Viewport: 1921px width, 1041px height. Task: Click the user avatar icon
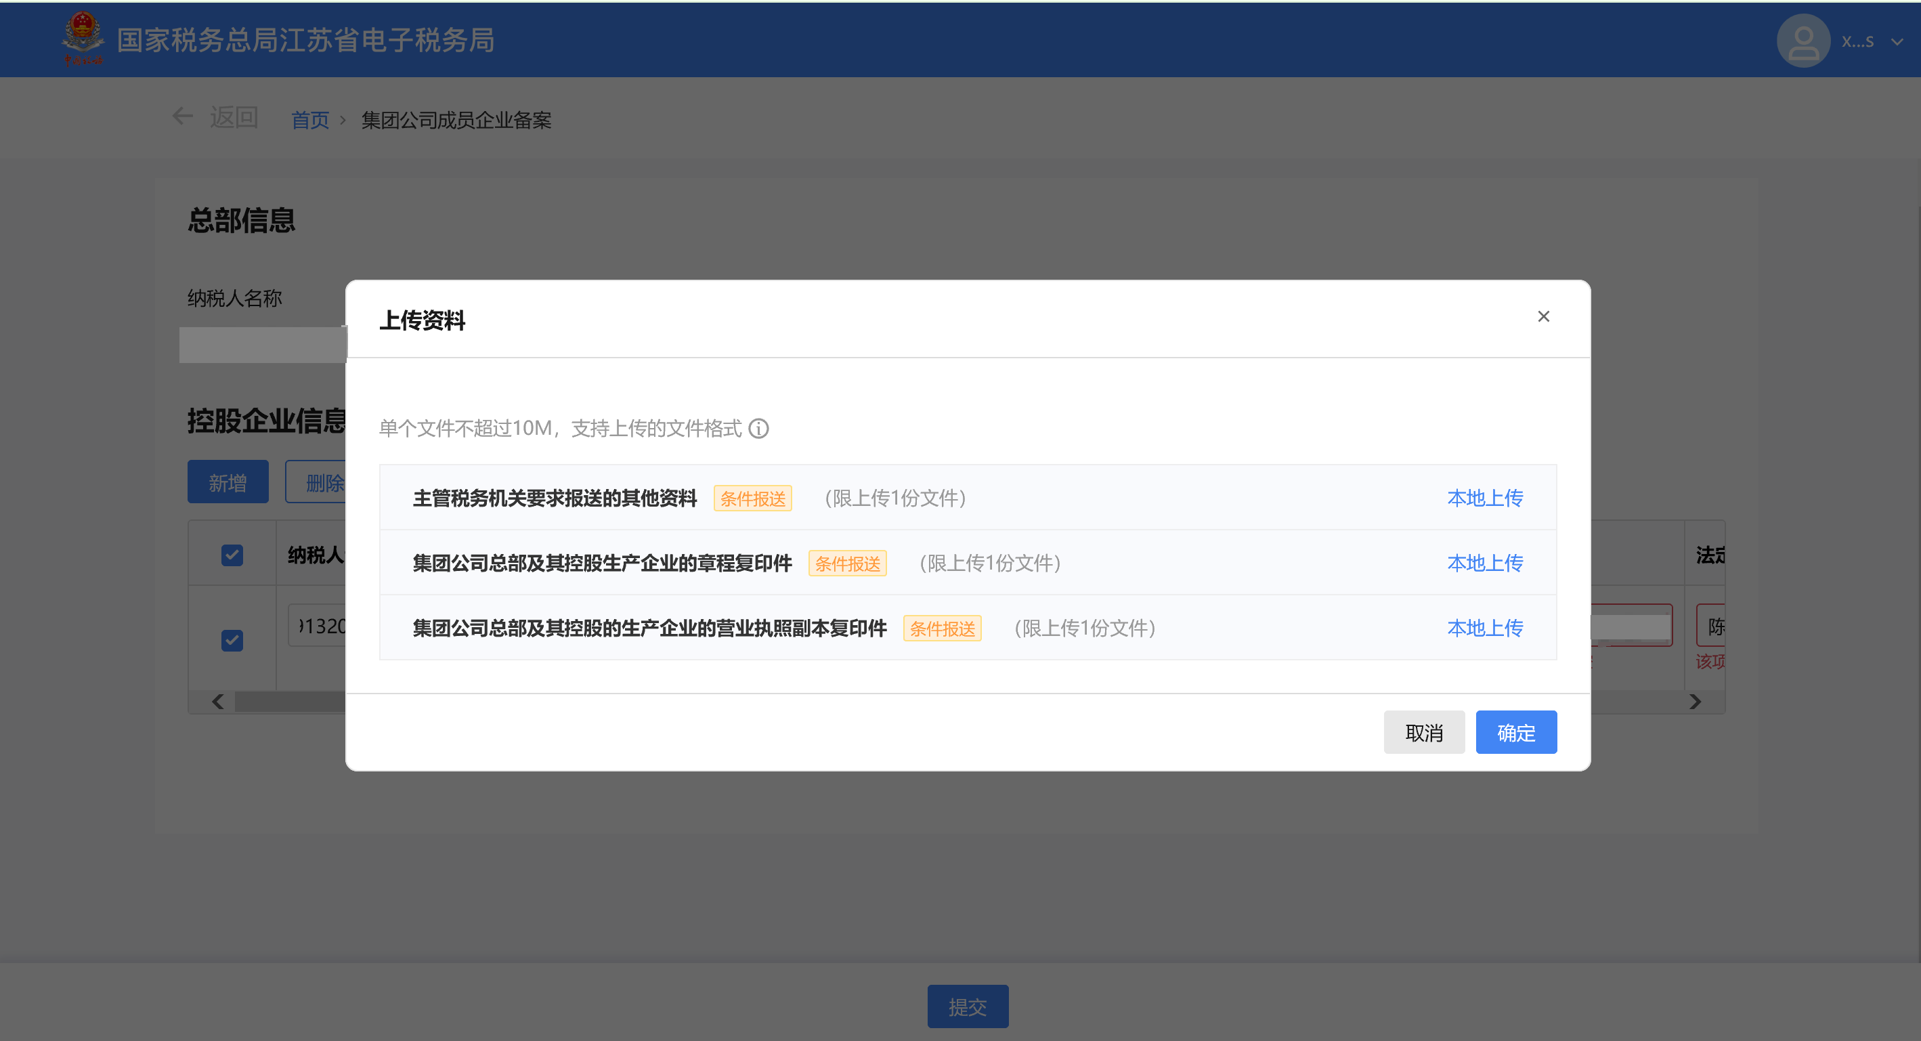[x=1803, y=41]
